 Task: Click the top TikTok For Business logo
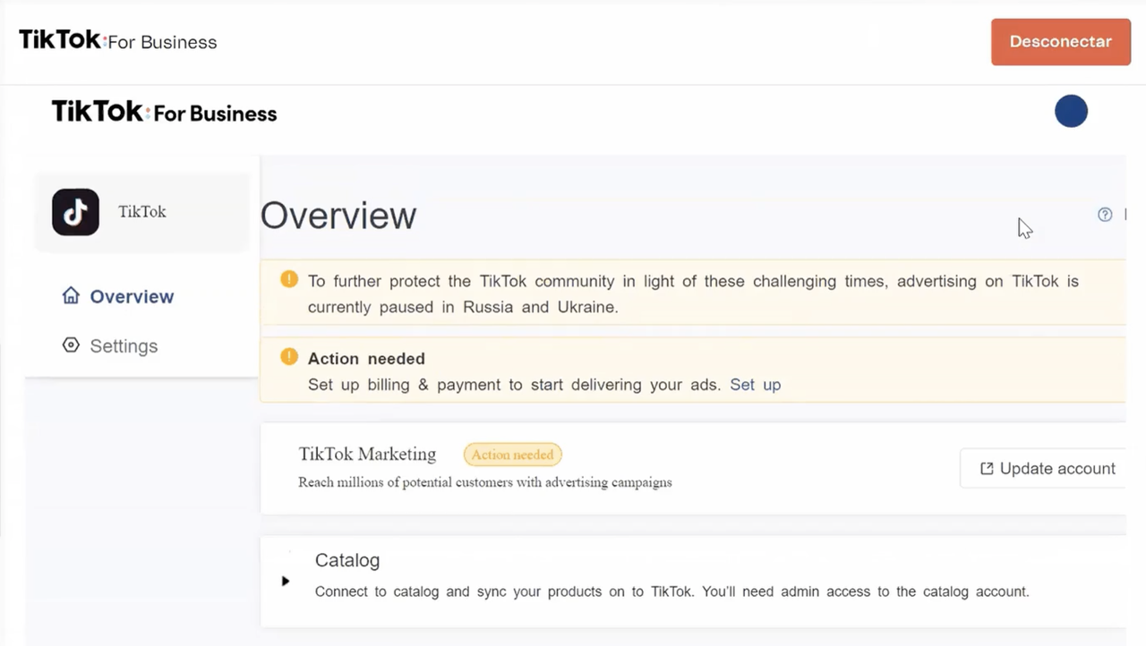click(118, 40)
